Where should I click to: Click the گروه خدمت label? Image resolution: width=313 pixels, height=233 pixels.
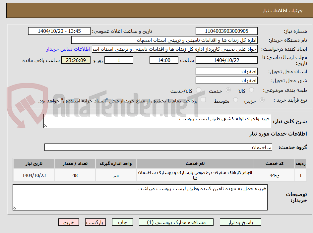[x=293, y=147]
